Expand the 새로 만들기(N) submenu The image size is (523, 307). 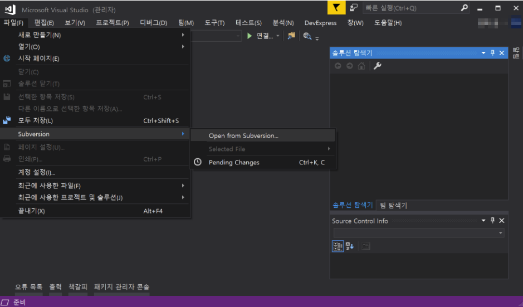pyautogui.click(x=95, y=35)
